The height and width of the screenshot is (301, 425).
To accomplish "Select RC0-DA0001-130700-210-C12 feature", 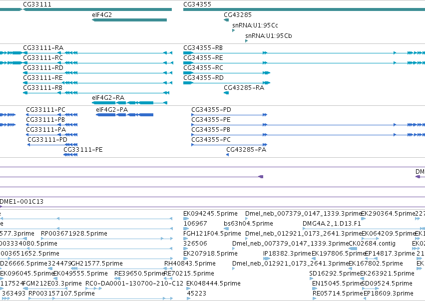I will coord(94,289).
